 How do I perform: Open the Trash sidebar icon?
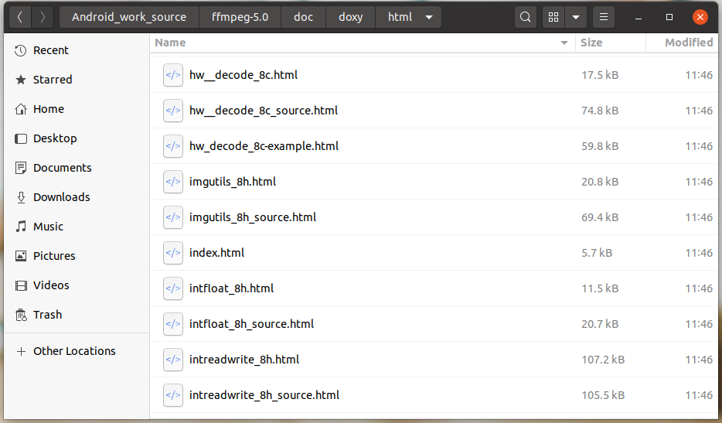click(21, 315)
